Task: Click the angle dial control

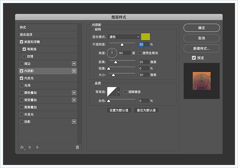Action: click(x=112, y=53)
